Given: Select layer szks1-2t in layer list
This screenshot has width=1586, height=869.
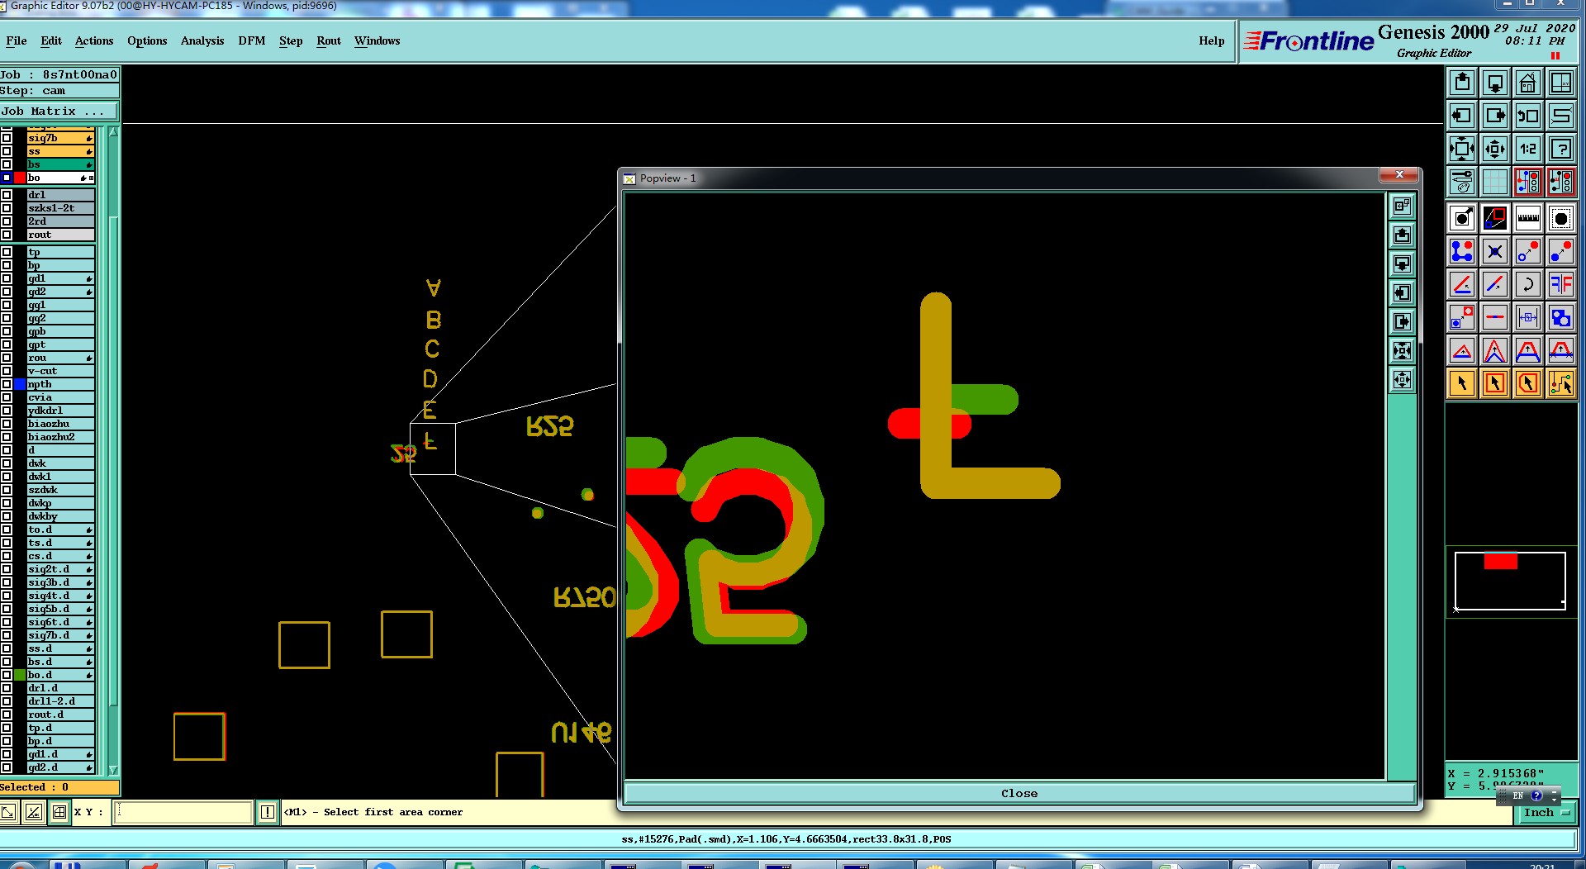Looking at the screenshot, I should [60, 208].
